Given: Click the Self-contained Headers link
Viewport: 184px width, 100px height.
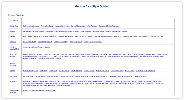Looking at the screenshot, I should click(x=31, y=26).
